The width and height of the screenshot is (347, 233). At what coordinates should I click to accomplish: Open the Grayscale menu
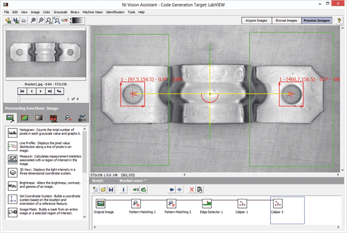(x=60, y=12)
